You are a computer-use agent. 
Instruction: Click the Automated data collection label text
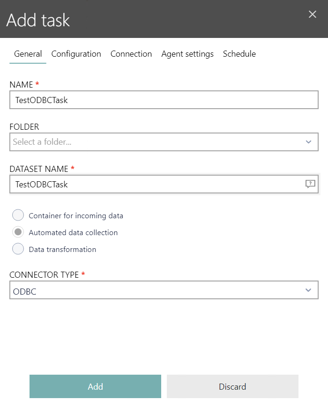coord(73,232)
